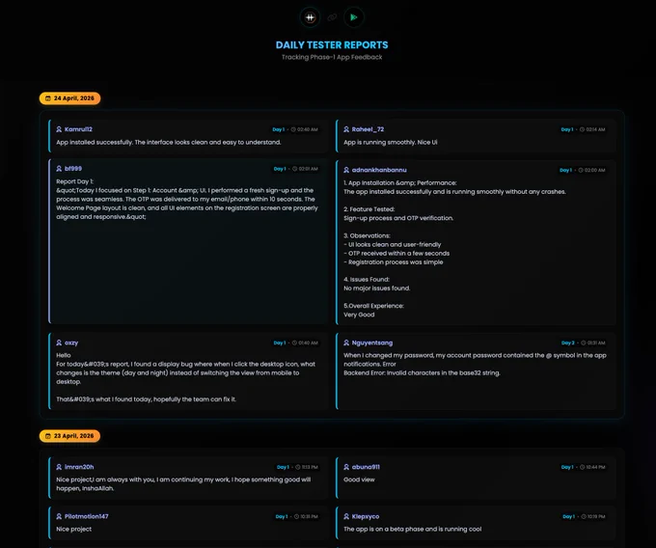Click the text 'Report Day 1:' in bf999's report
Image resolution: width=656 pixels, height=548 pixels.
[x=74, y=181]
